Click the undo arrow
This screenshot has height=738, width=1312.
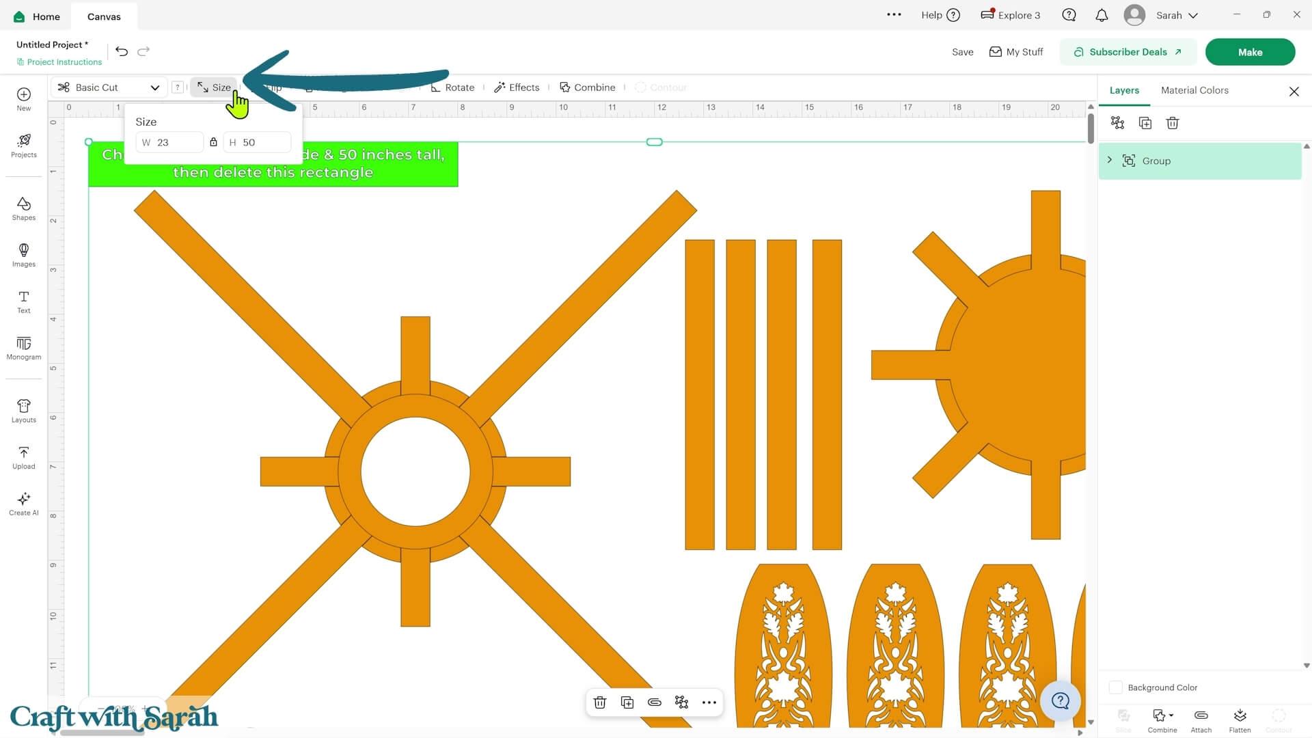(122, 51)
